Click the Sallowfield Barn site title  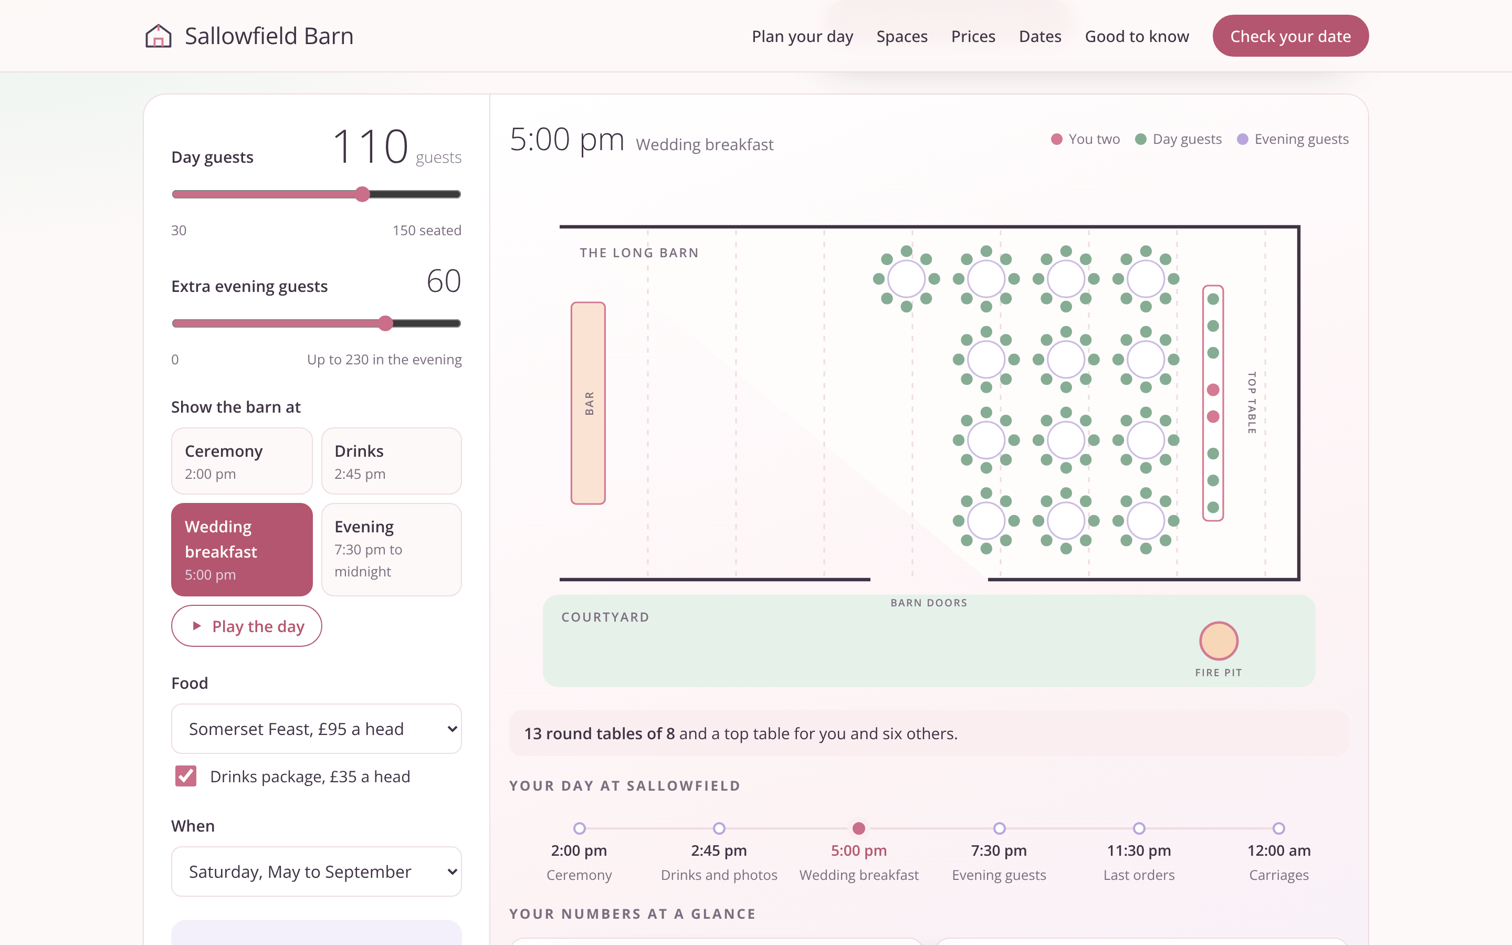coord(269,36)
